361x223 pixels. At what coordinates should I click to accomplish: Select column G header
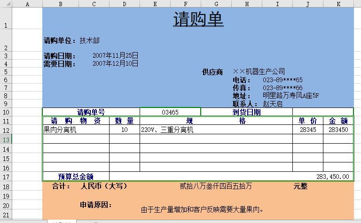216,4
